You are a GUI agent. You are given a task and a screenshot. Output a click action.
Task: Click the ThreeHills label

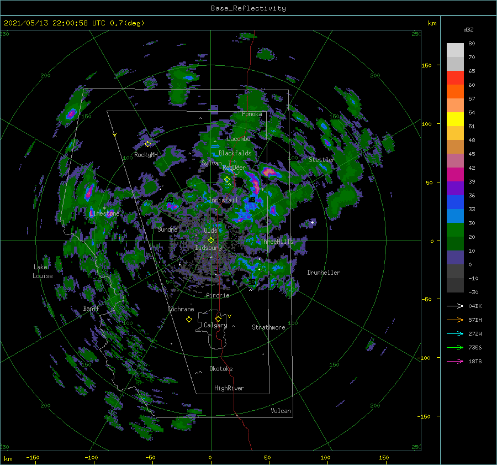pyautogui.click(x=277, y=242)
